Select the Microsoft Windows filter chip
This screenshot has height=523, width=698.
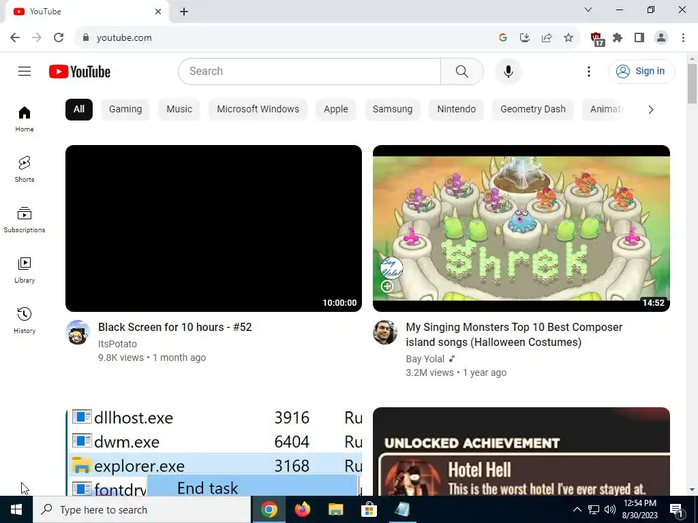(258, 110)
